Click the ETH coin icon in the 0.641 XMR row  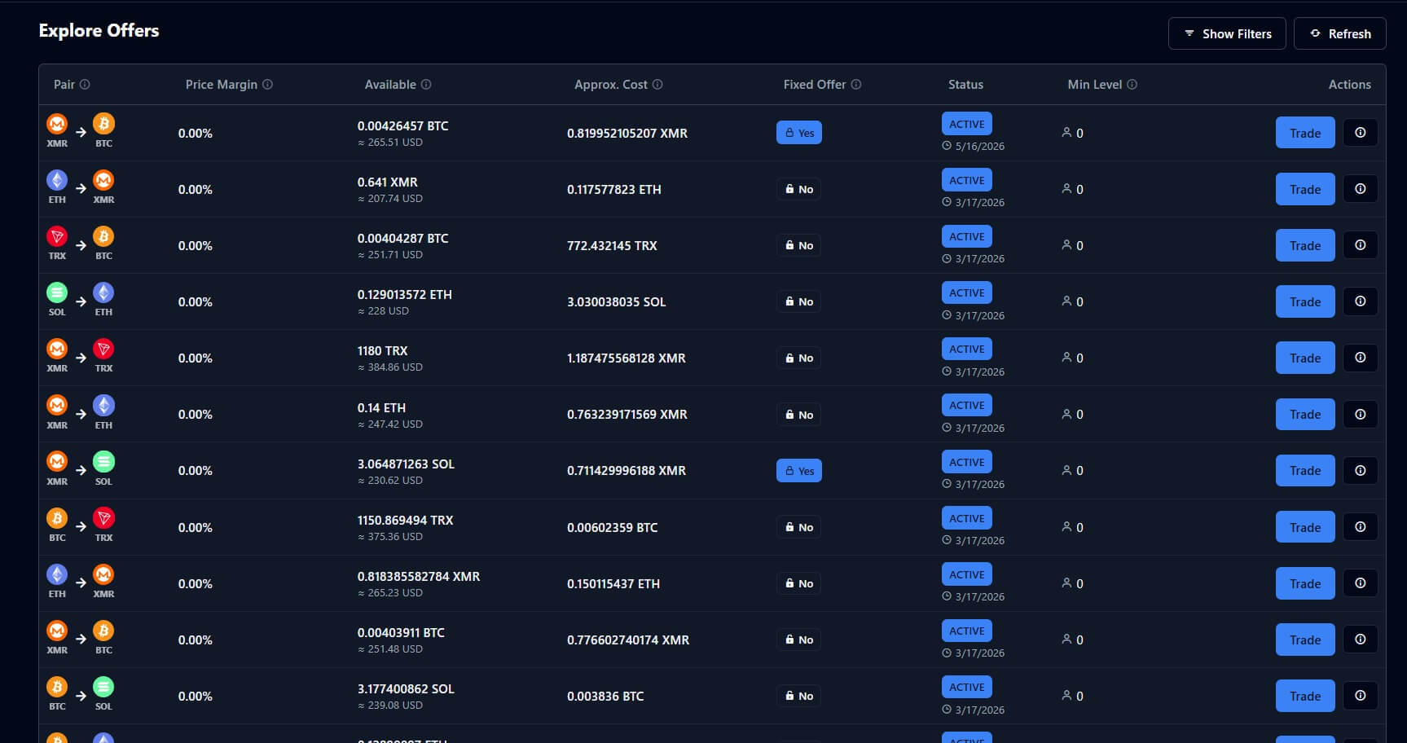57,180
